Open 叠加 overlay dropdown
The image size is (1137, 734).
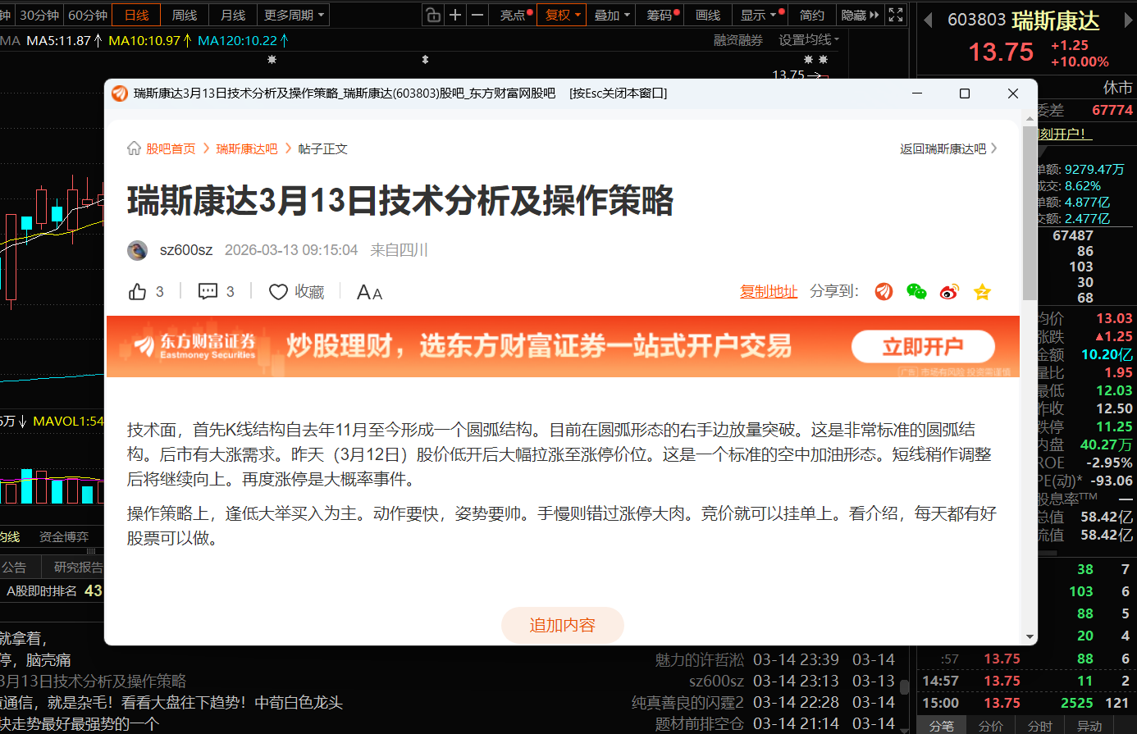(612, 15)
